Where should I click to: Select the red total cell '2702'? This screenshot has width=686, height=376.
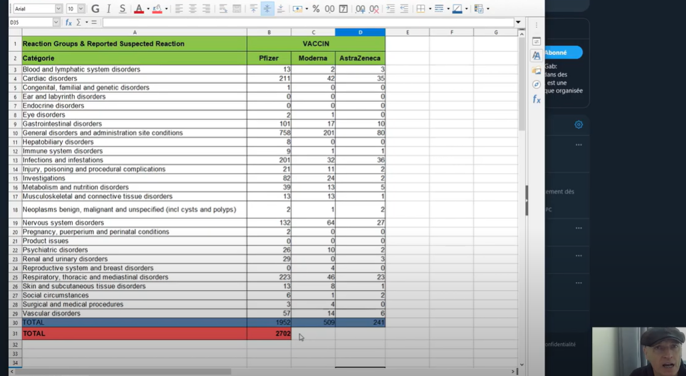tap(269, 333)
